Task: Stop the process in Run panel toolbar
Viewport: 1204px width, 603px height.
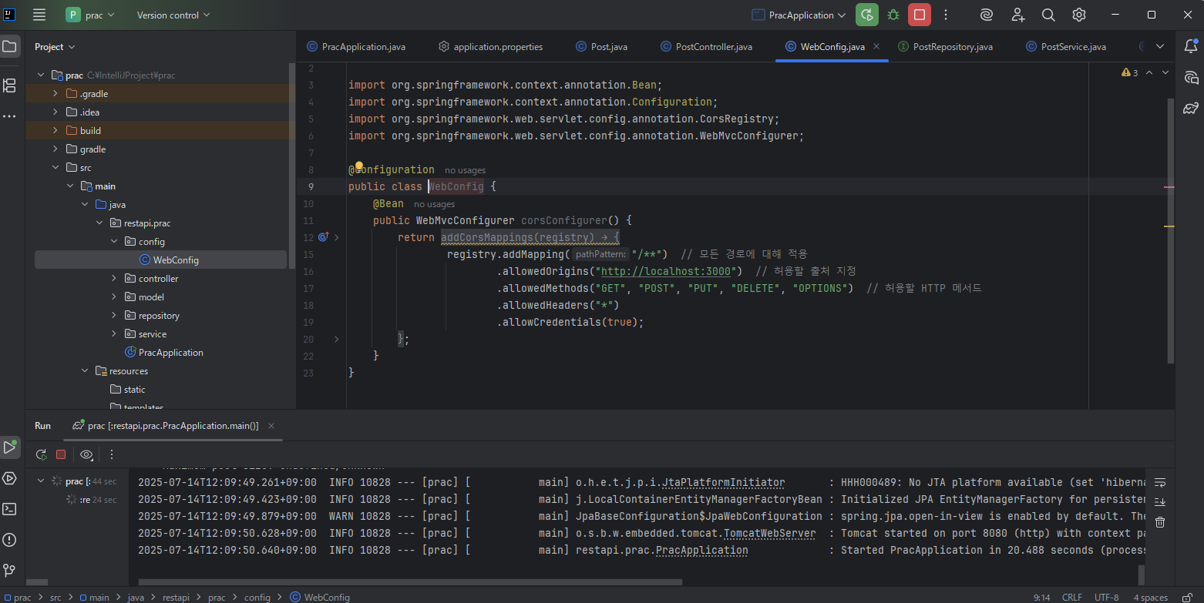Action: [61, 454]
